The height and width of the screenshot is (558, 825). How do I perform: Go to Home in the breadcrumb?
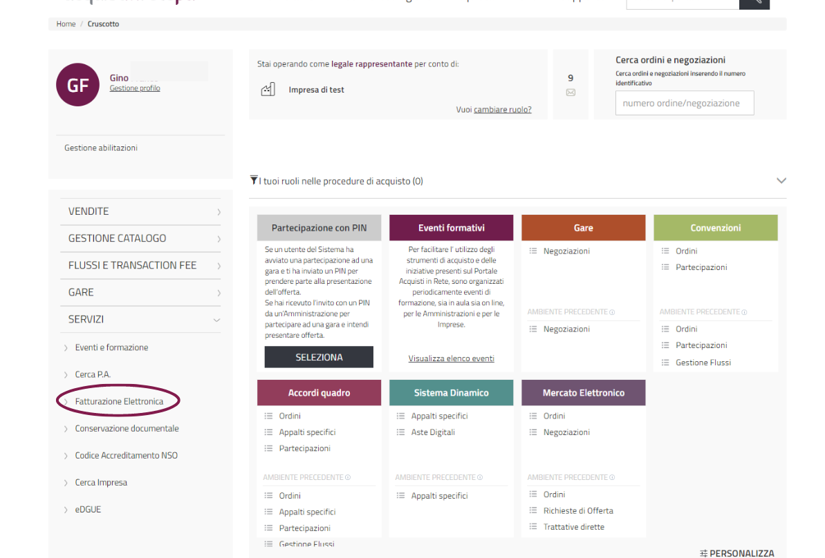tap(66, 24)
